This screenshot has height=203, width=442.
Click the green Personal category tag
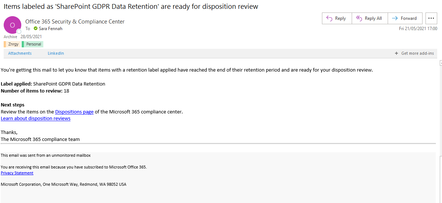point(33,44)
